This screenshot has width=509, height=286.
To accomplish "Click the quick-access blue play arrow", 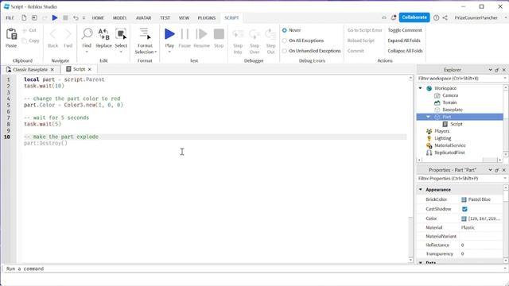I will click(x=55, y=17).
